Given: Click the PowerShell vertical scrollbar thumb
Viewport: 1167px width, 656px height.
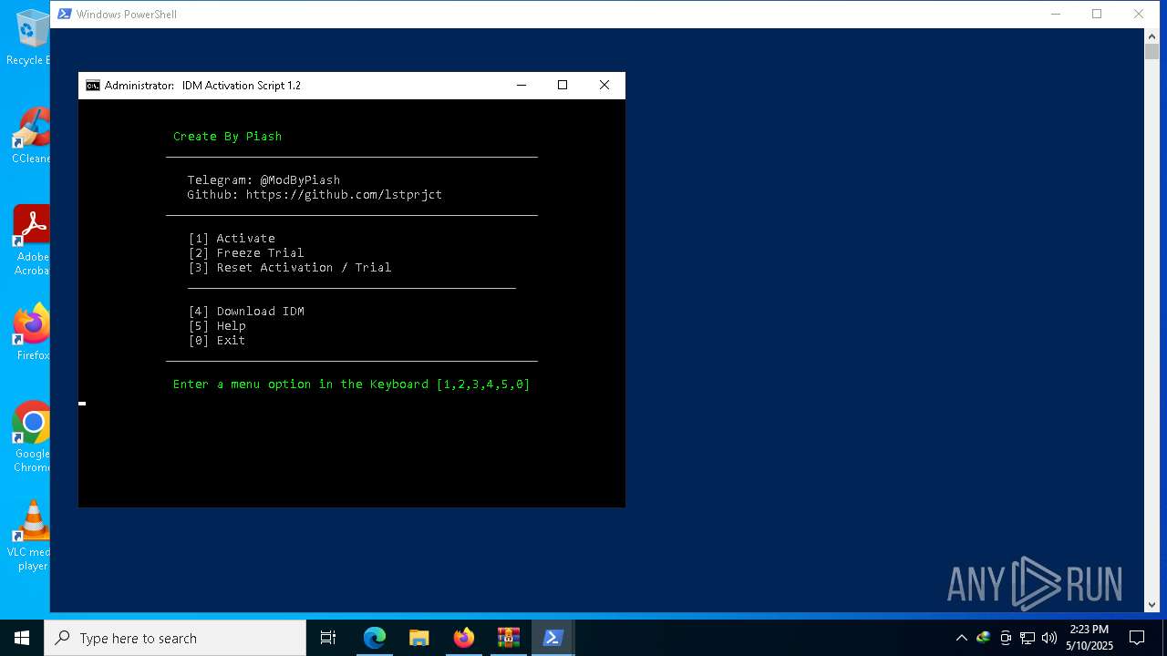Looking at the screenshot, I should 1152,52.
